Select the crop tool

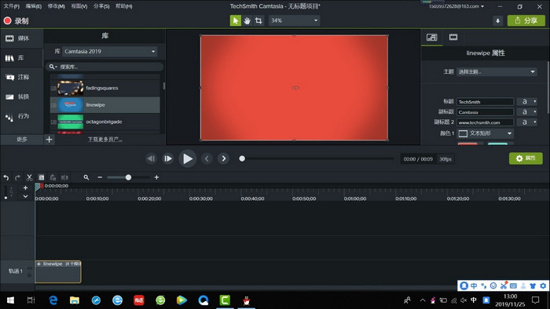pyautogui.click(x=258, y=20)
